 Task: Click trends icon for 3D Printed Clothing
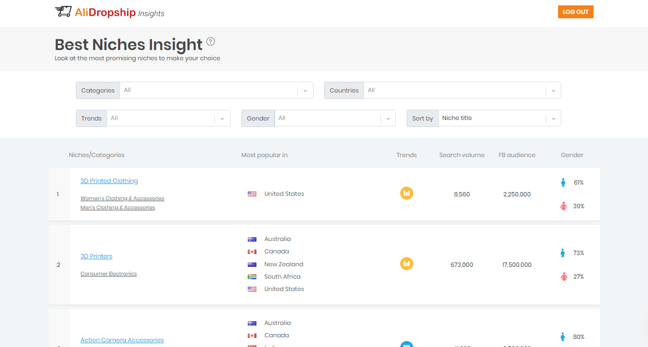(x=407, y=193)
